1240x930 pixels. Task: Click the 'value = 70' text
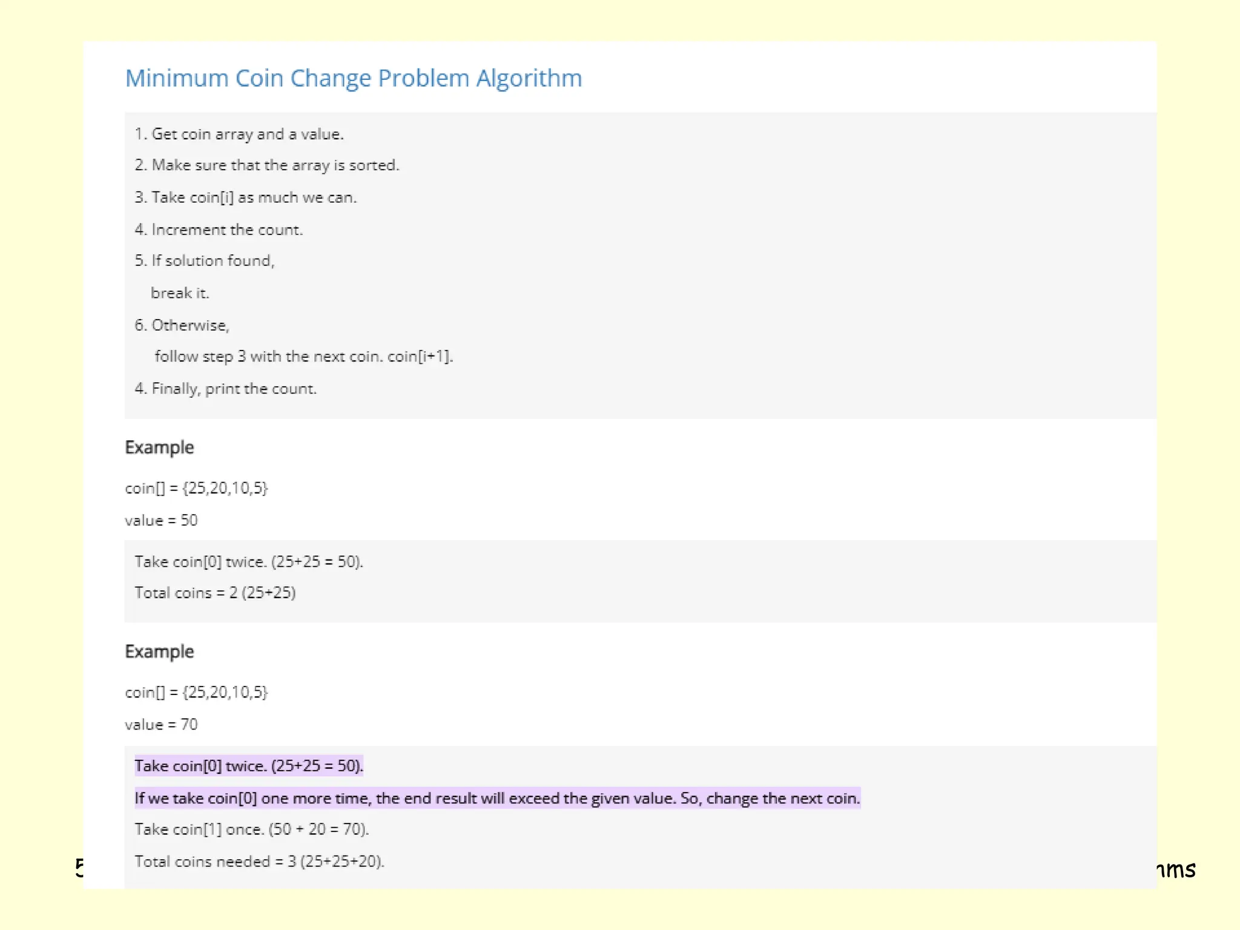(x=161, y=724)
